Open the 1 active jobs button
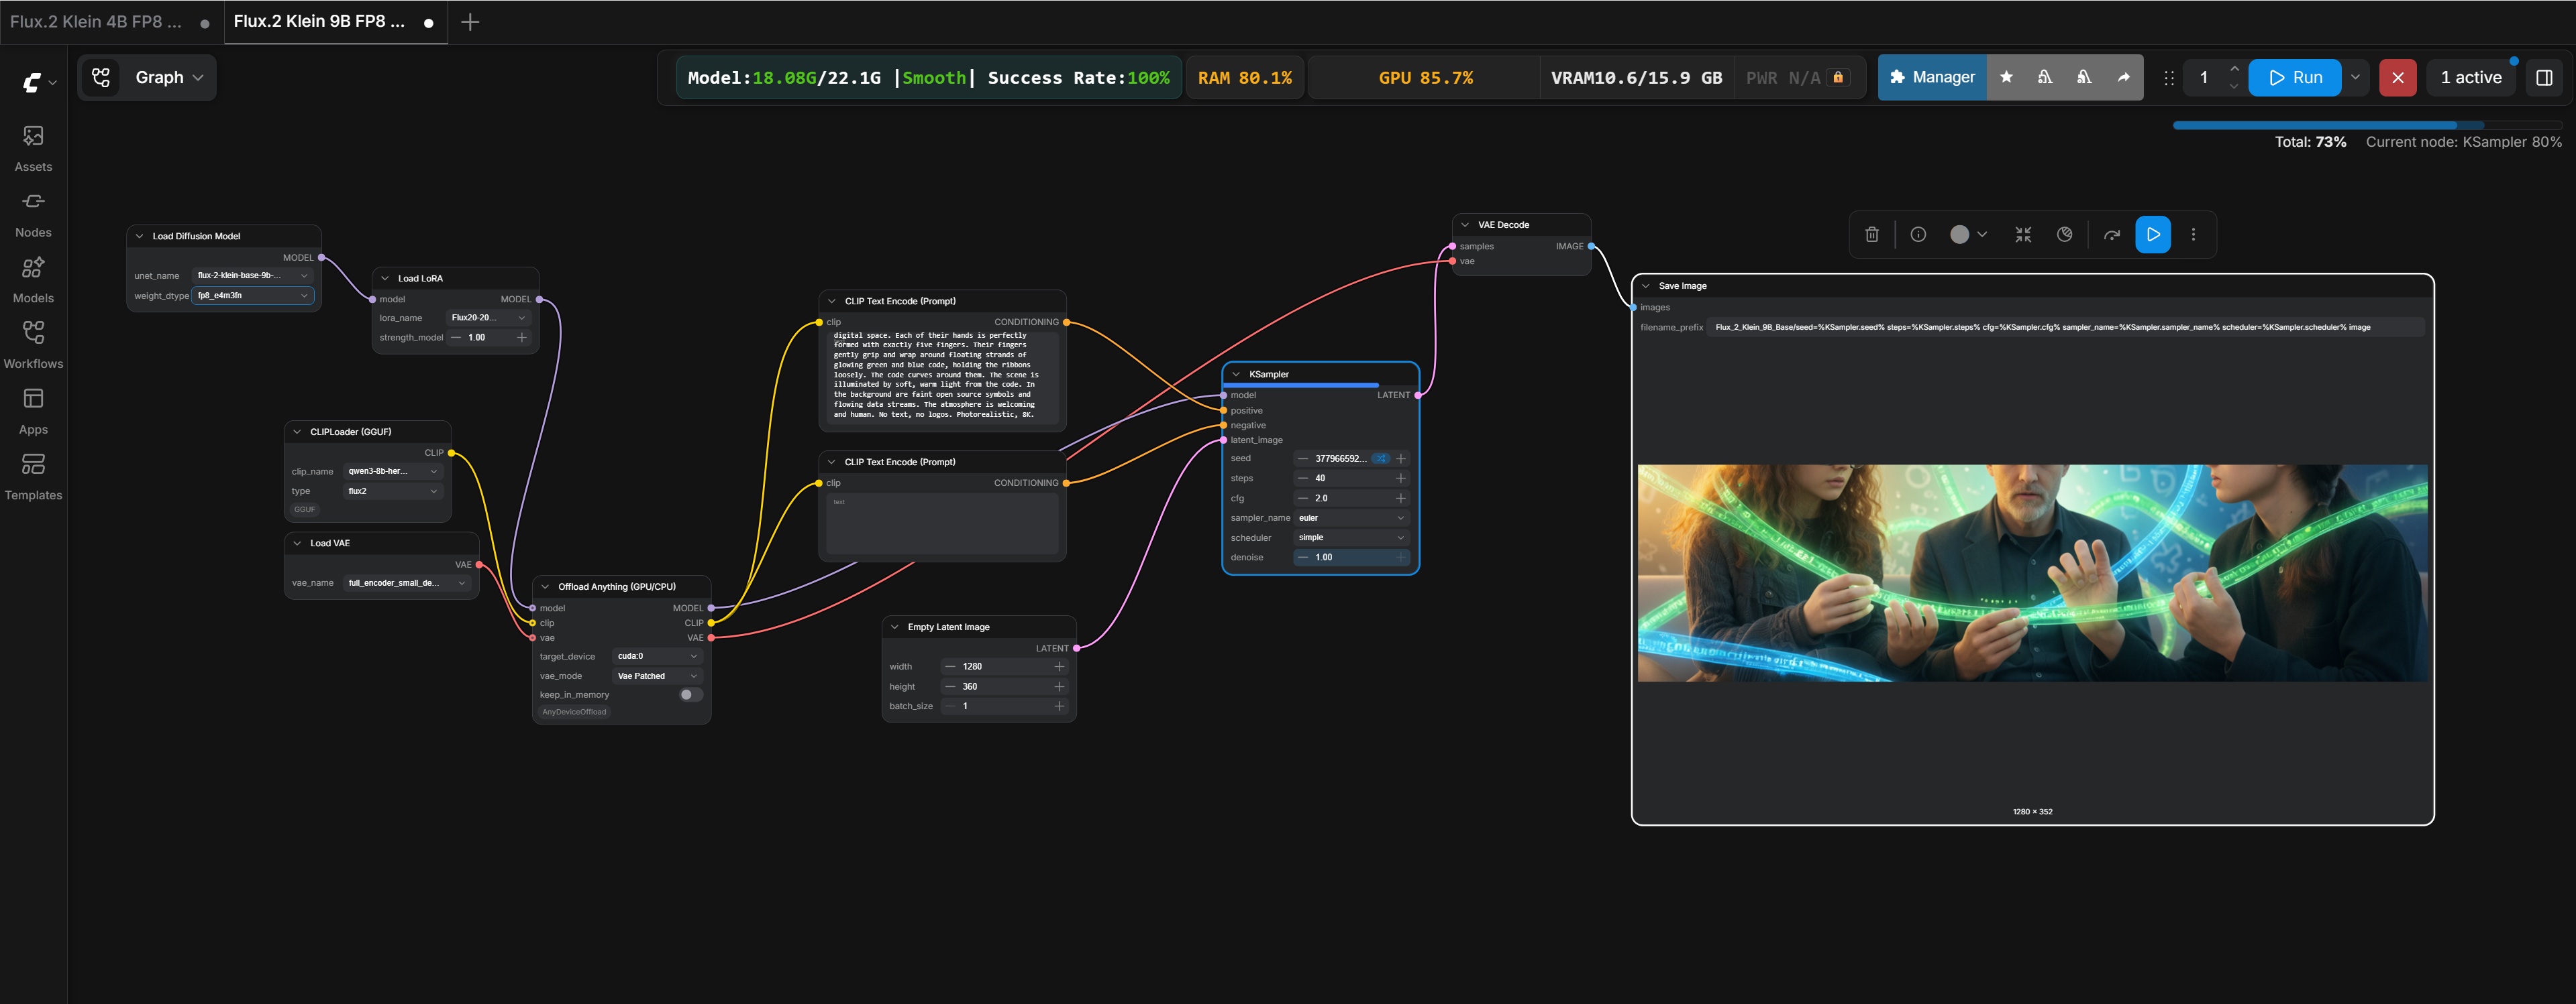This screenshot has height=1004, width=2576. pyautogui.click(x=2471, y=78)
